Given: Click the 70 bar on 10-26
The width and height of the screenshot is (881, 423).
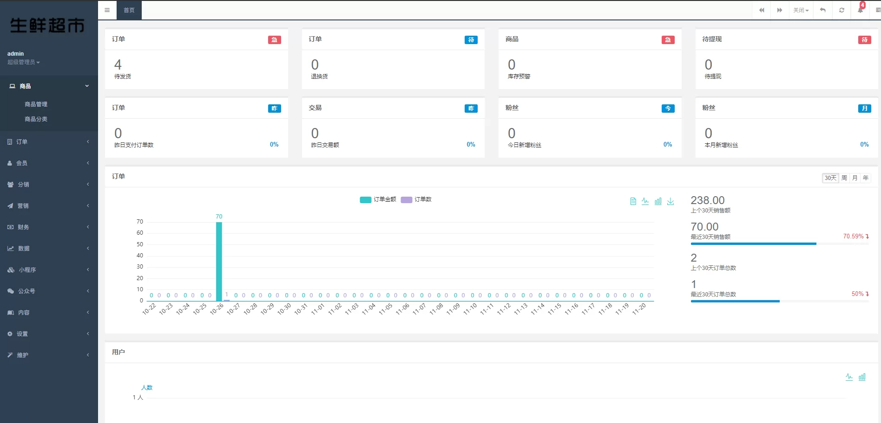Looking at the screenshot, I should [219, 262].
